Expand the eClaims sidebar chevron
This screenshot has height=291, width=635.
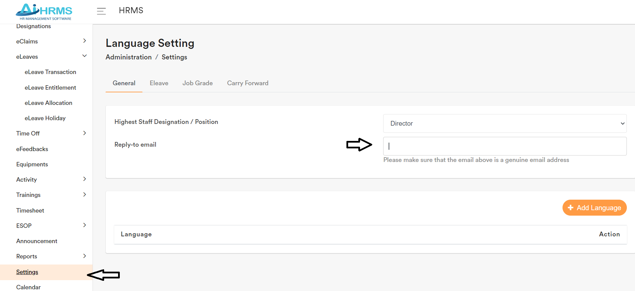pyautogui.click(x=84, y=41)
